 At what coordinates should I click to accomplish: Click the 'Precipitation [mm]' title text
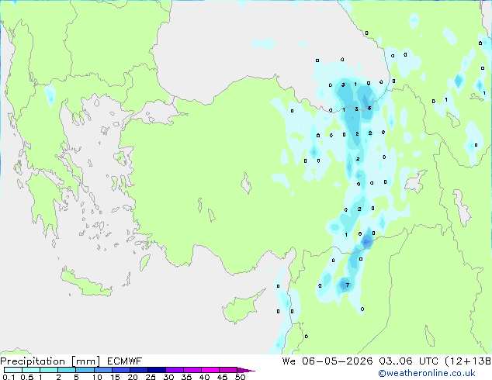pos(50,361)
